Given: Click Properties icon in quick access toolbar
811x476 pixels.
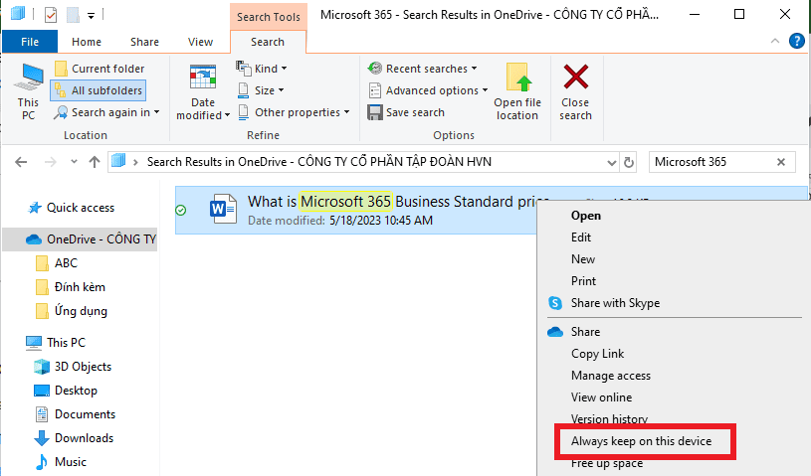Looking at the screenshot, I should [x=51, y=15].
